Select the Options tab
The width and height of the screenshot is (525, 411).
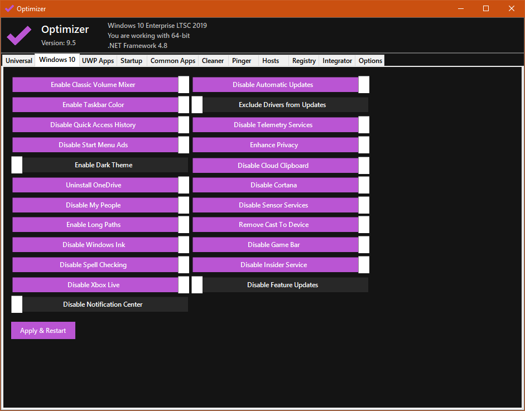[x=370, y=61]
